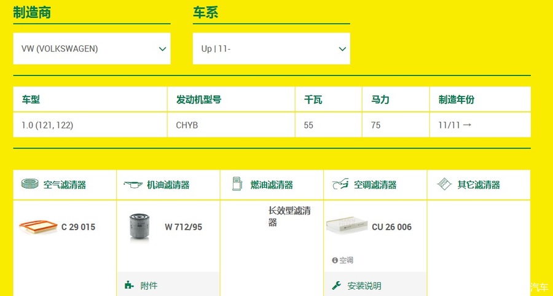Select the 机油滤清器 tab label
Viewport: 553px width, 296px height.
pyautogui.click(x=168, y=185)
